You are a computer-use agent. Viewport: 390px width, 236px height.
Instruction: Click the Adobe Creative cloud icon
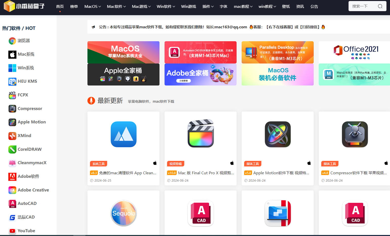coord(12,190)
